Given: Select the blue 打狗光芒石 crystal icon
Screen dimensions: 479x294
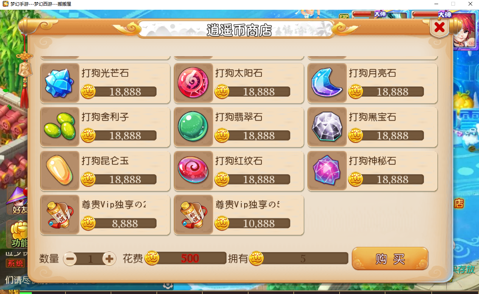Looking at the screenshot, I should point(60,83).
